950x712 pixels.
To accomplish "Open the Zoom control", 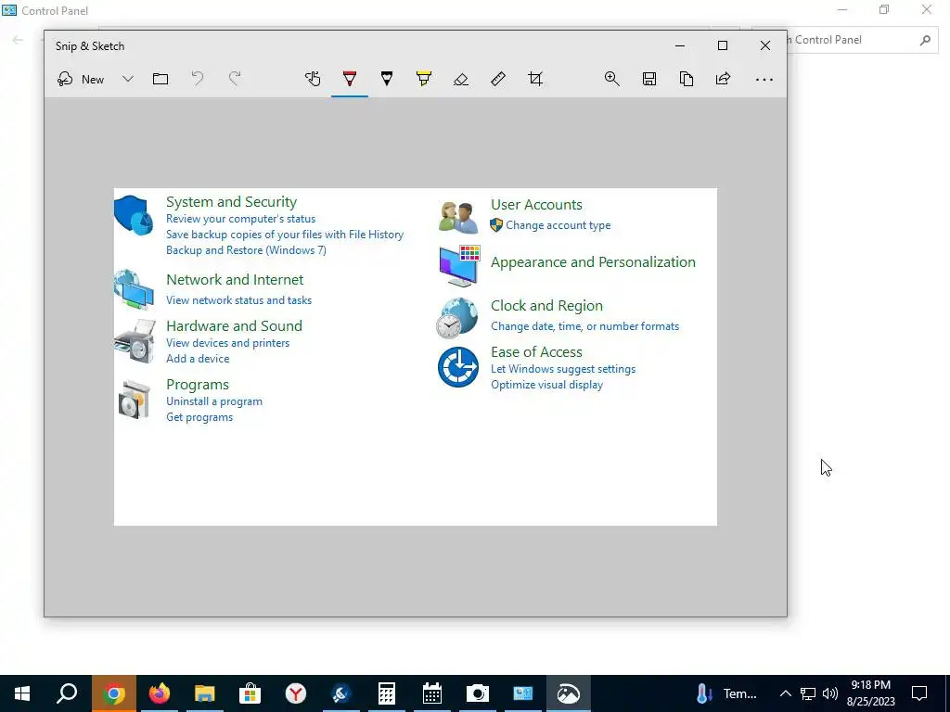I will 612,80.
